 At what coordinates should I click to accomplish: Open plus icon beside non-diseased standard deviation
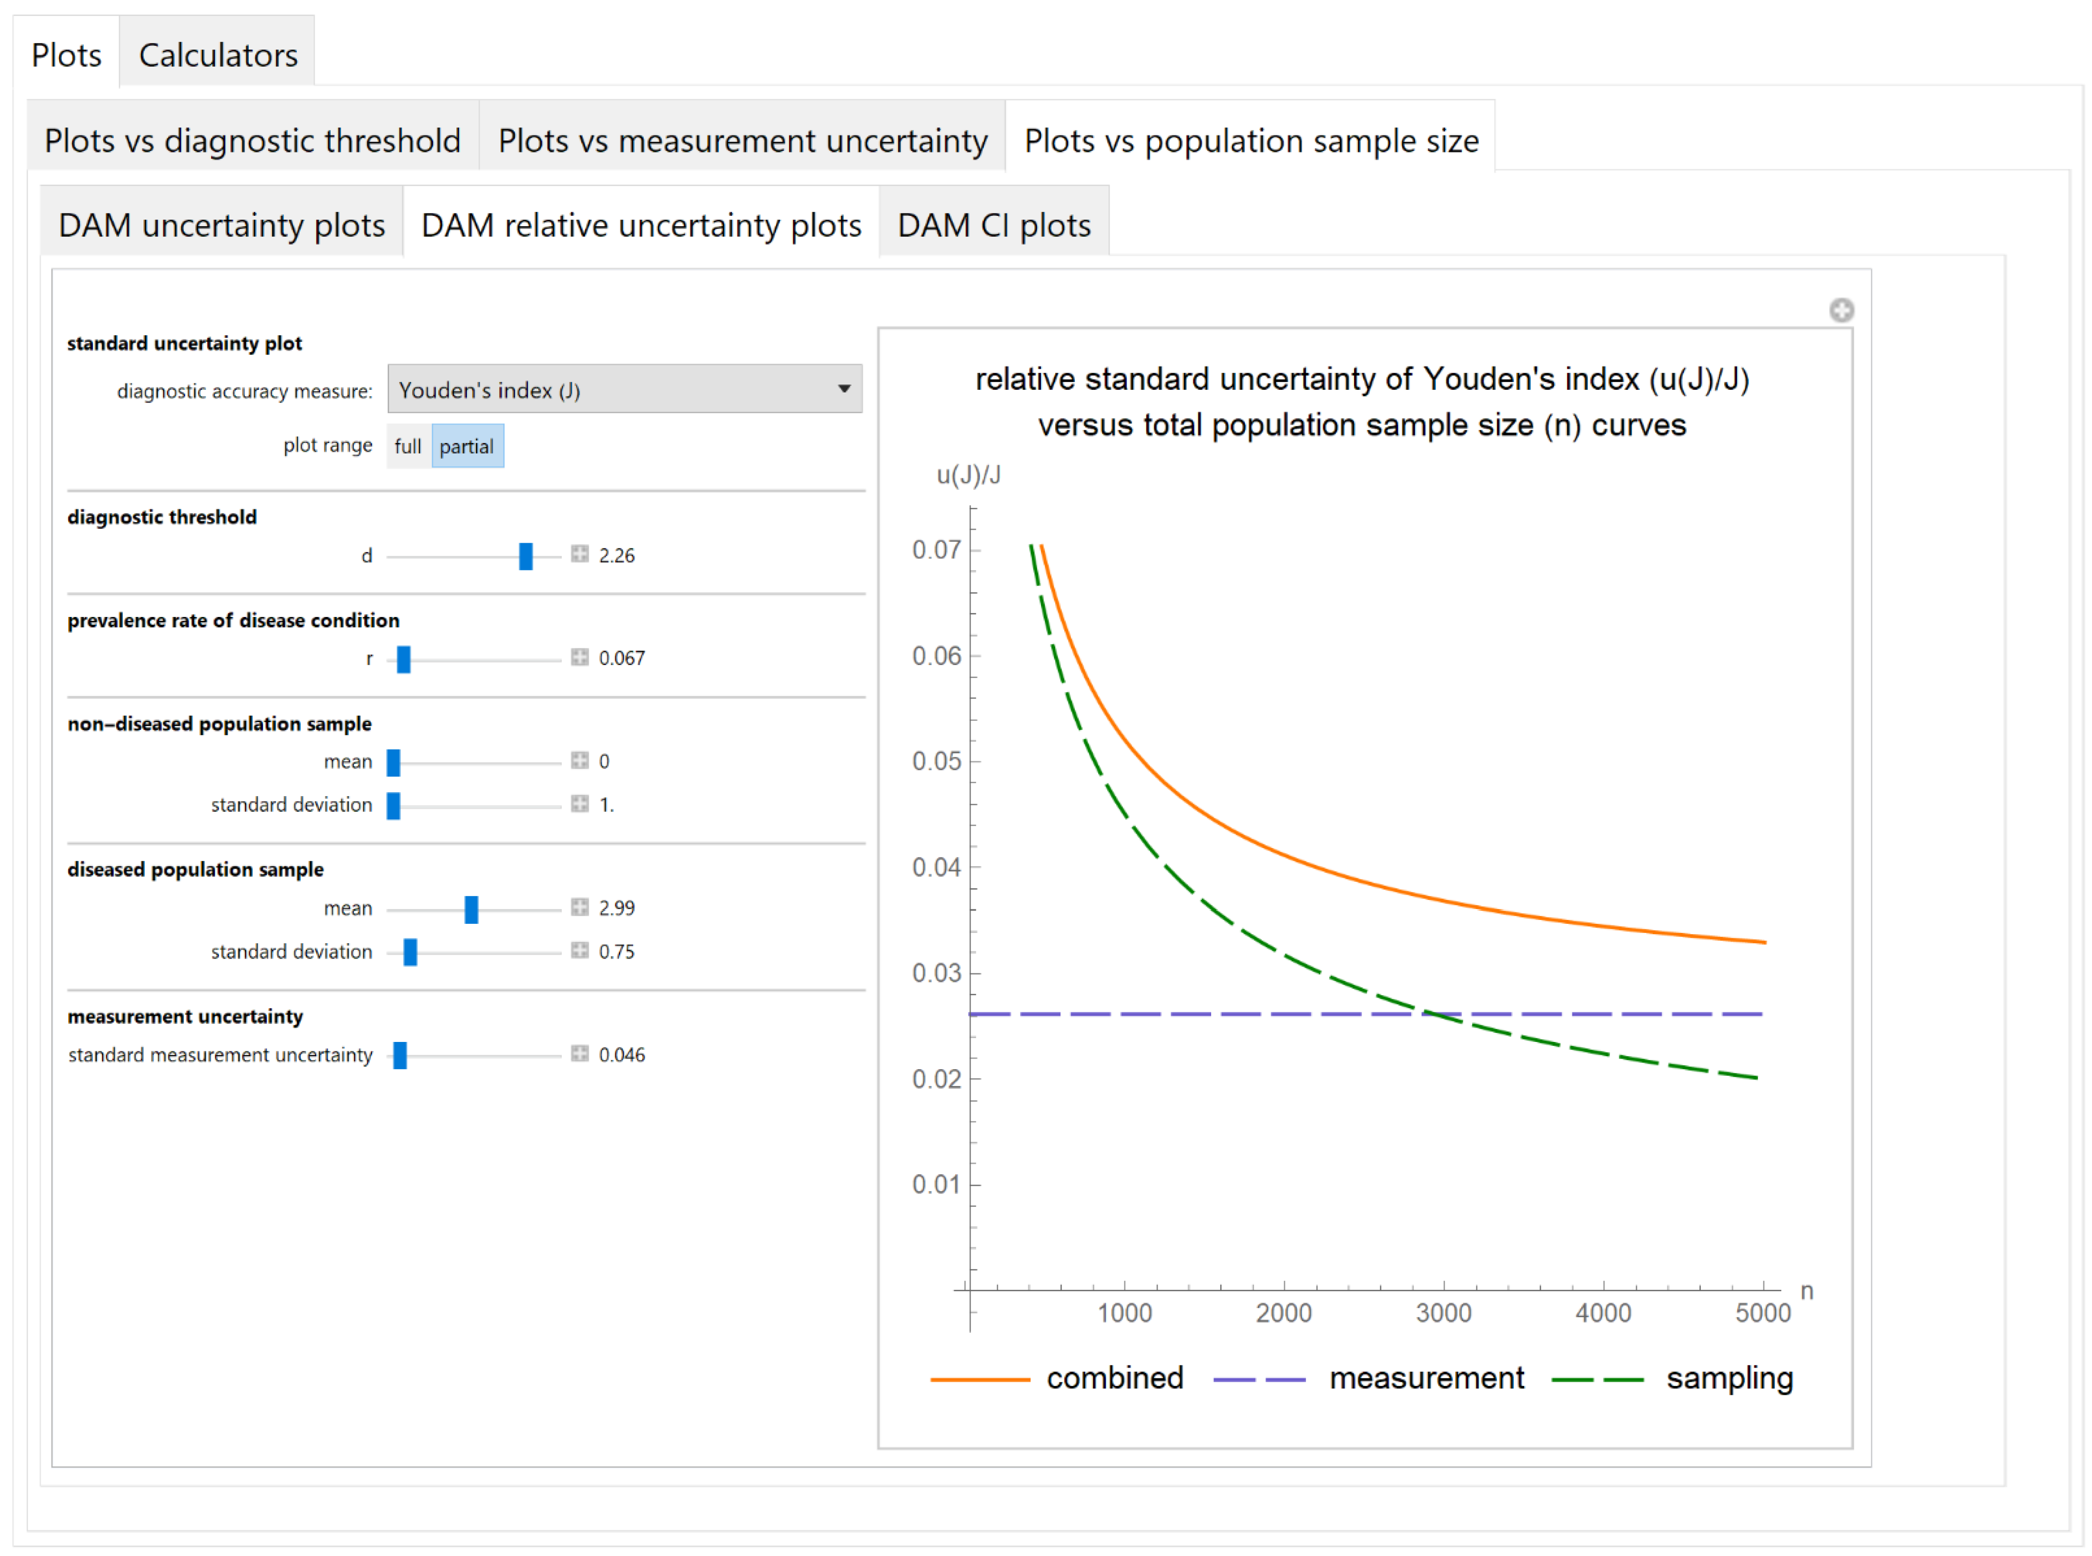click(x=579, y=803)
